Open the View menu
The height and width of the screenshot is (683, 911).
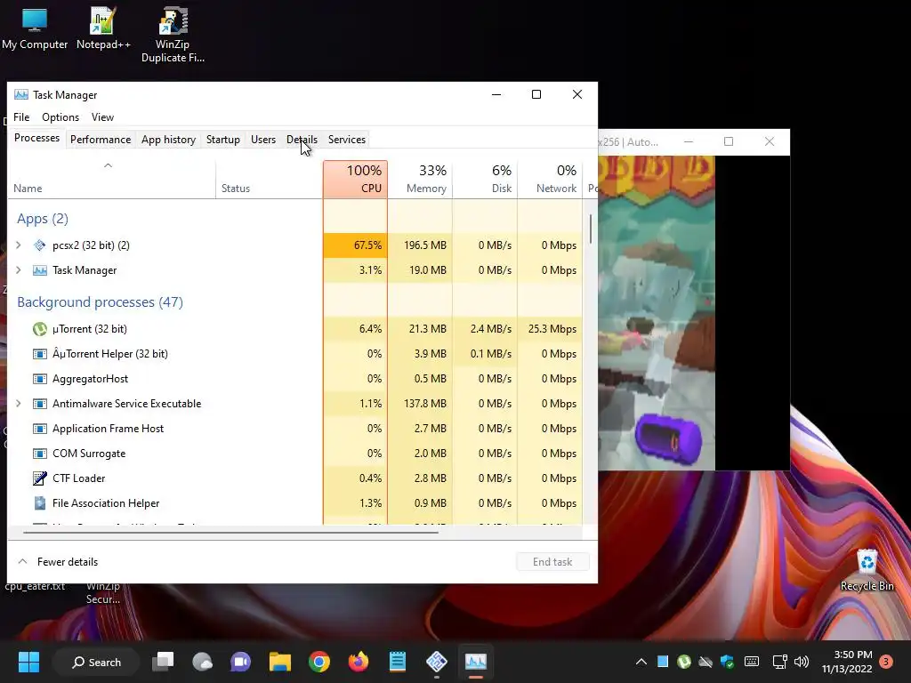[102, 117]
